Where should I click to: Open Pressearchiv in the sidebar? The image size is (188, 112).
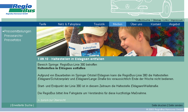[x=14, y=36]
